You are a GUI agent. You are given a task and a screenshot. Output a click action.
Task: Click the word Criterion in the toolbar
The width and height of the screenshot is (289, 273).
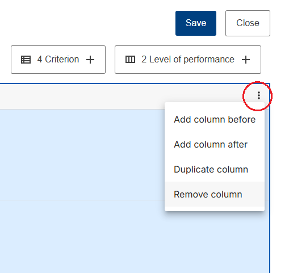click(62, 59)
